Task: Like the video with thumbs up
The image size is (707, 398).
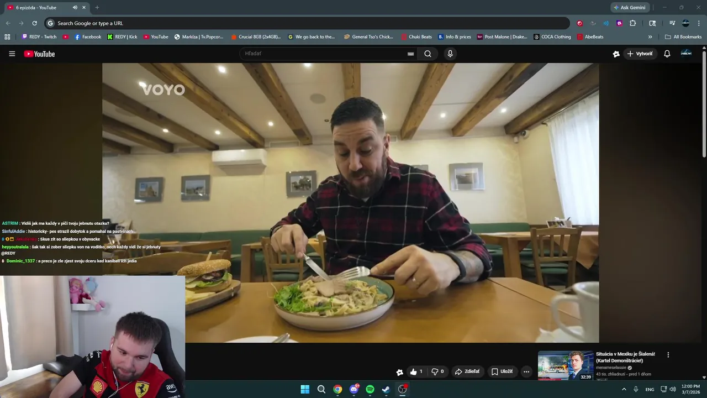Action: 416,371
